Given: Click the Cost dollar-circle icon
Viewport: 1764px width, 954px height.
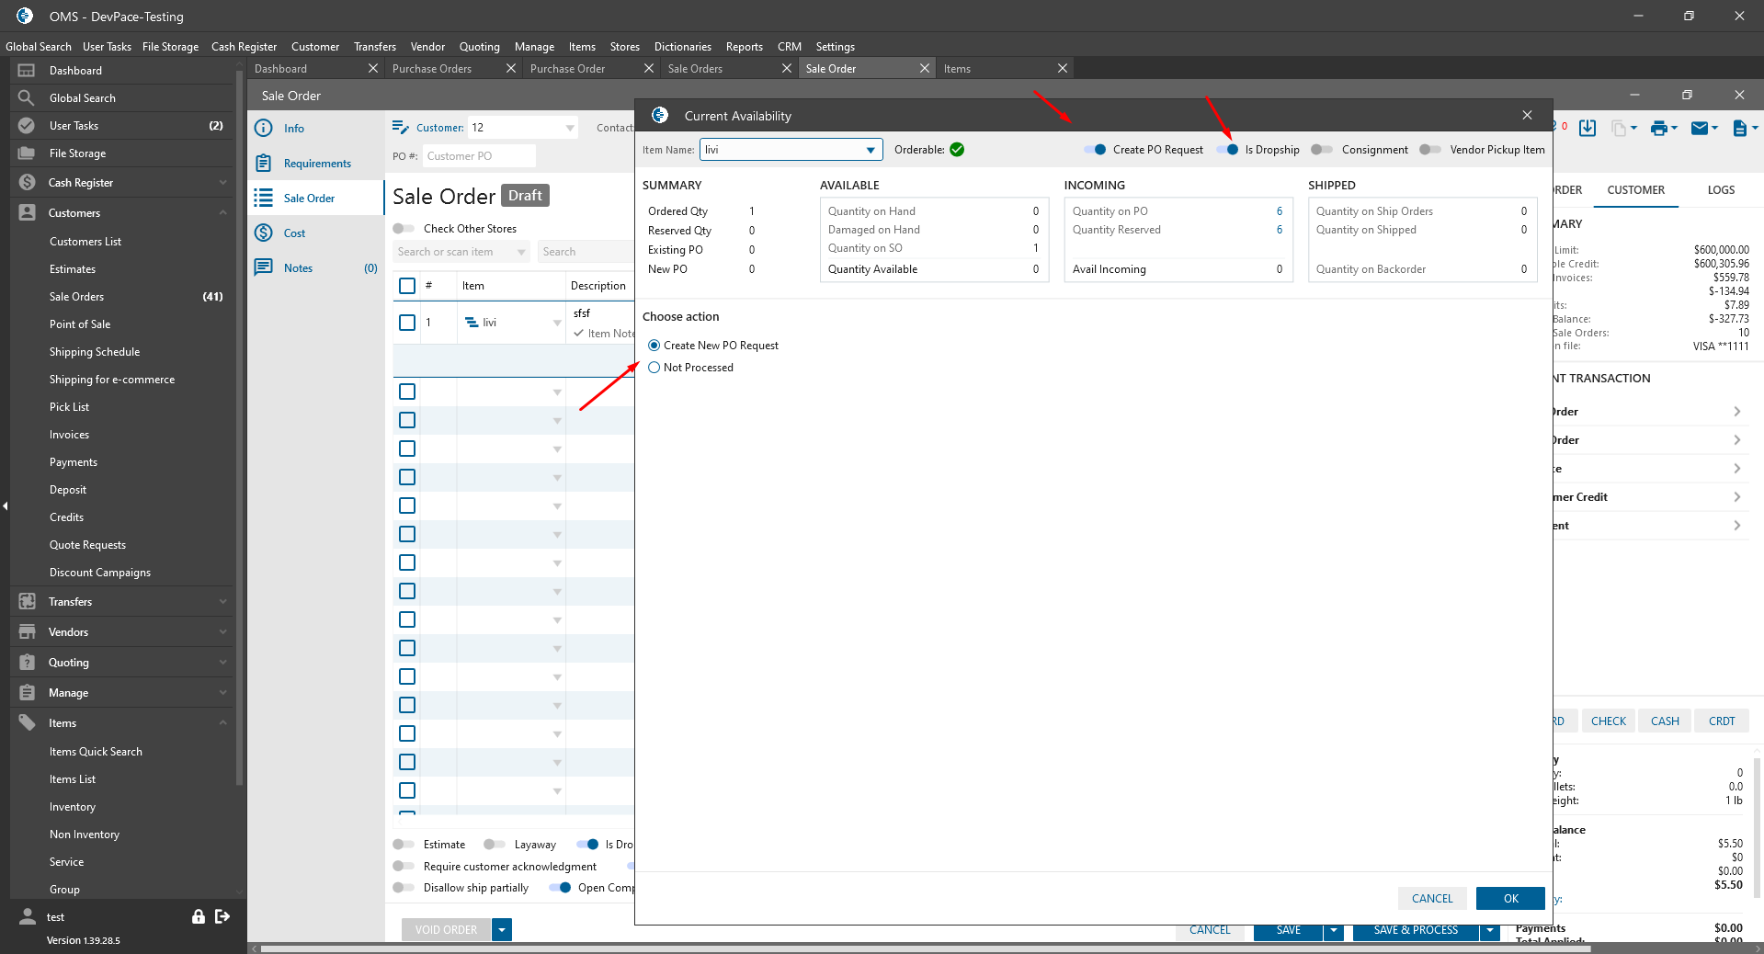Looking at the screenshot, I should (264, 233).
